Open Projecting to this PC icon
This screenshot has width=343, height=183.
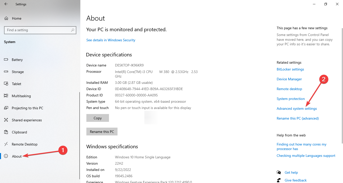(x=6, y=108)
